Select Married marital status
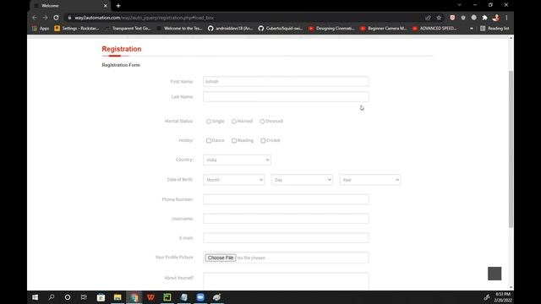 click(234, 122)
